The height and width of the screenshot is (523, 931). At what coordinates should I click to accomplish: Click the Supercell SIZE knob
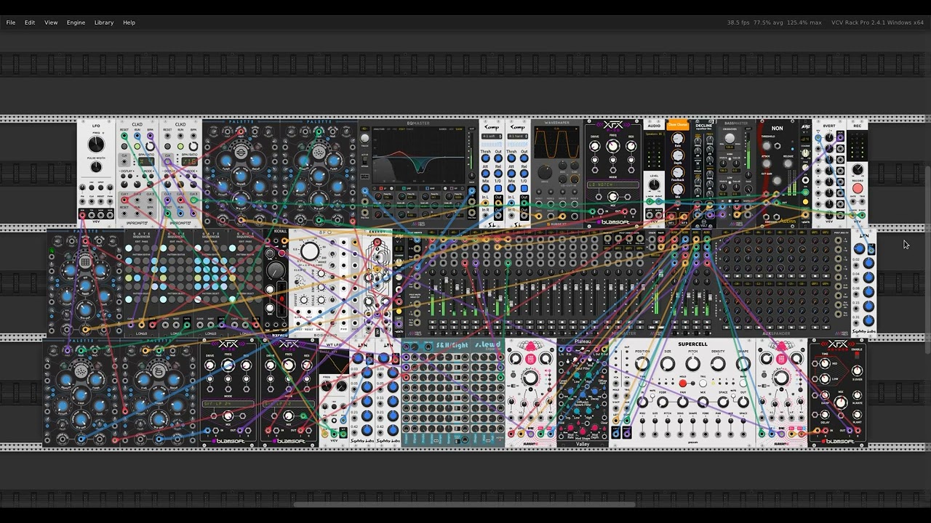point(668,364)
